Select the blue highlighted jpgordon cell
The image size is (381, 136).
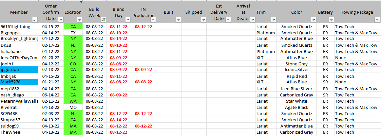pyautogui.click(x=19, y=70)
